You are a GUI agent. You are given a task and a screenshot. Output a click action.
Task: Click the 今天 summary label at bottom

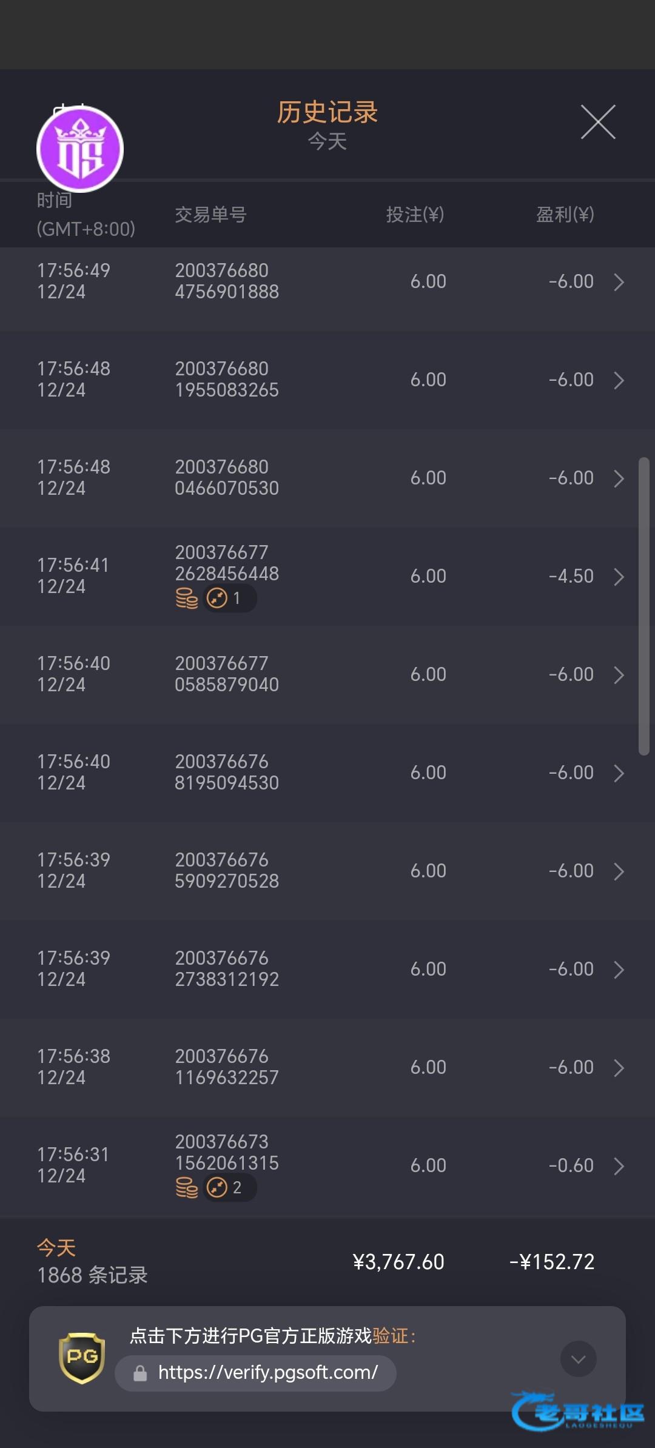click(56, 1248)
